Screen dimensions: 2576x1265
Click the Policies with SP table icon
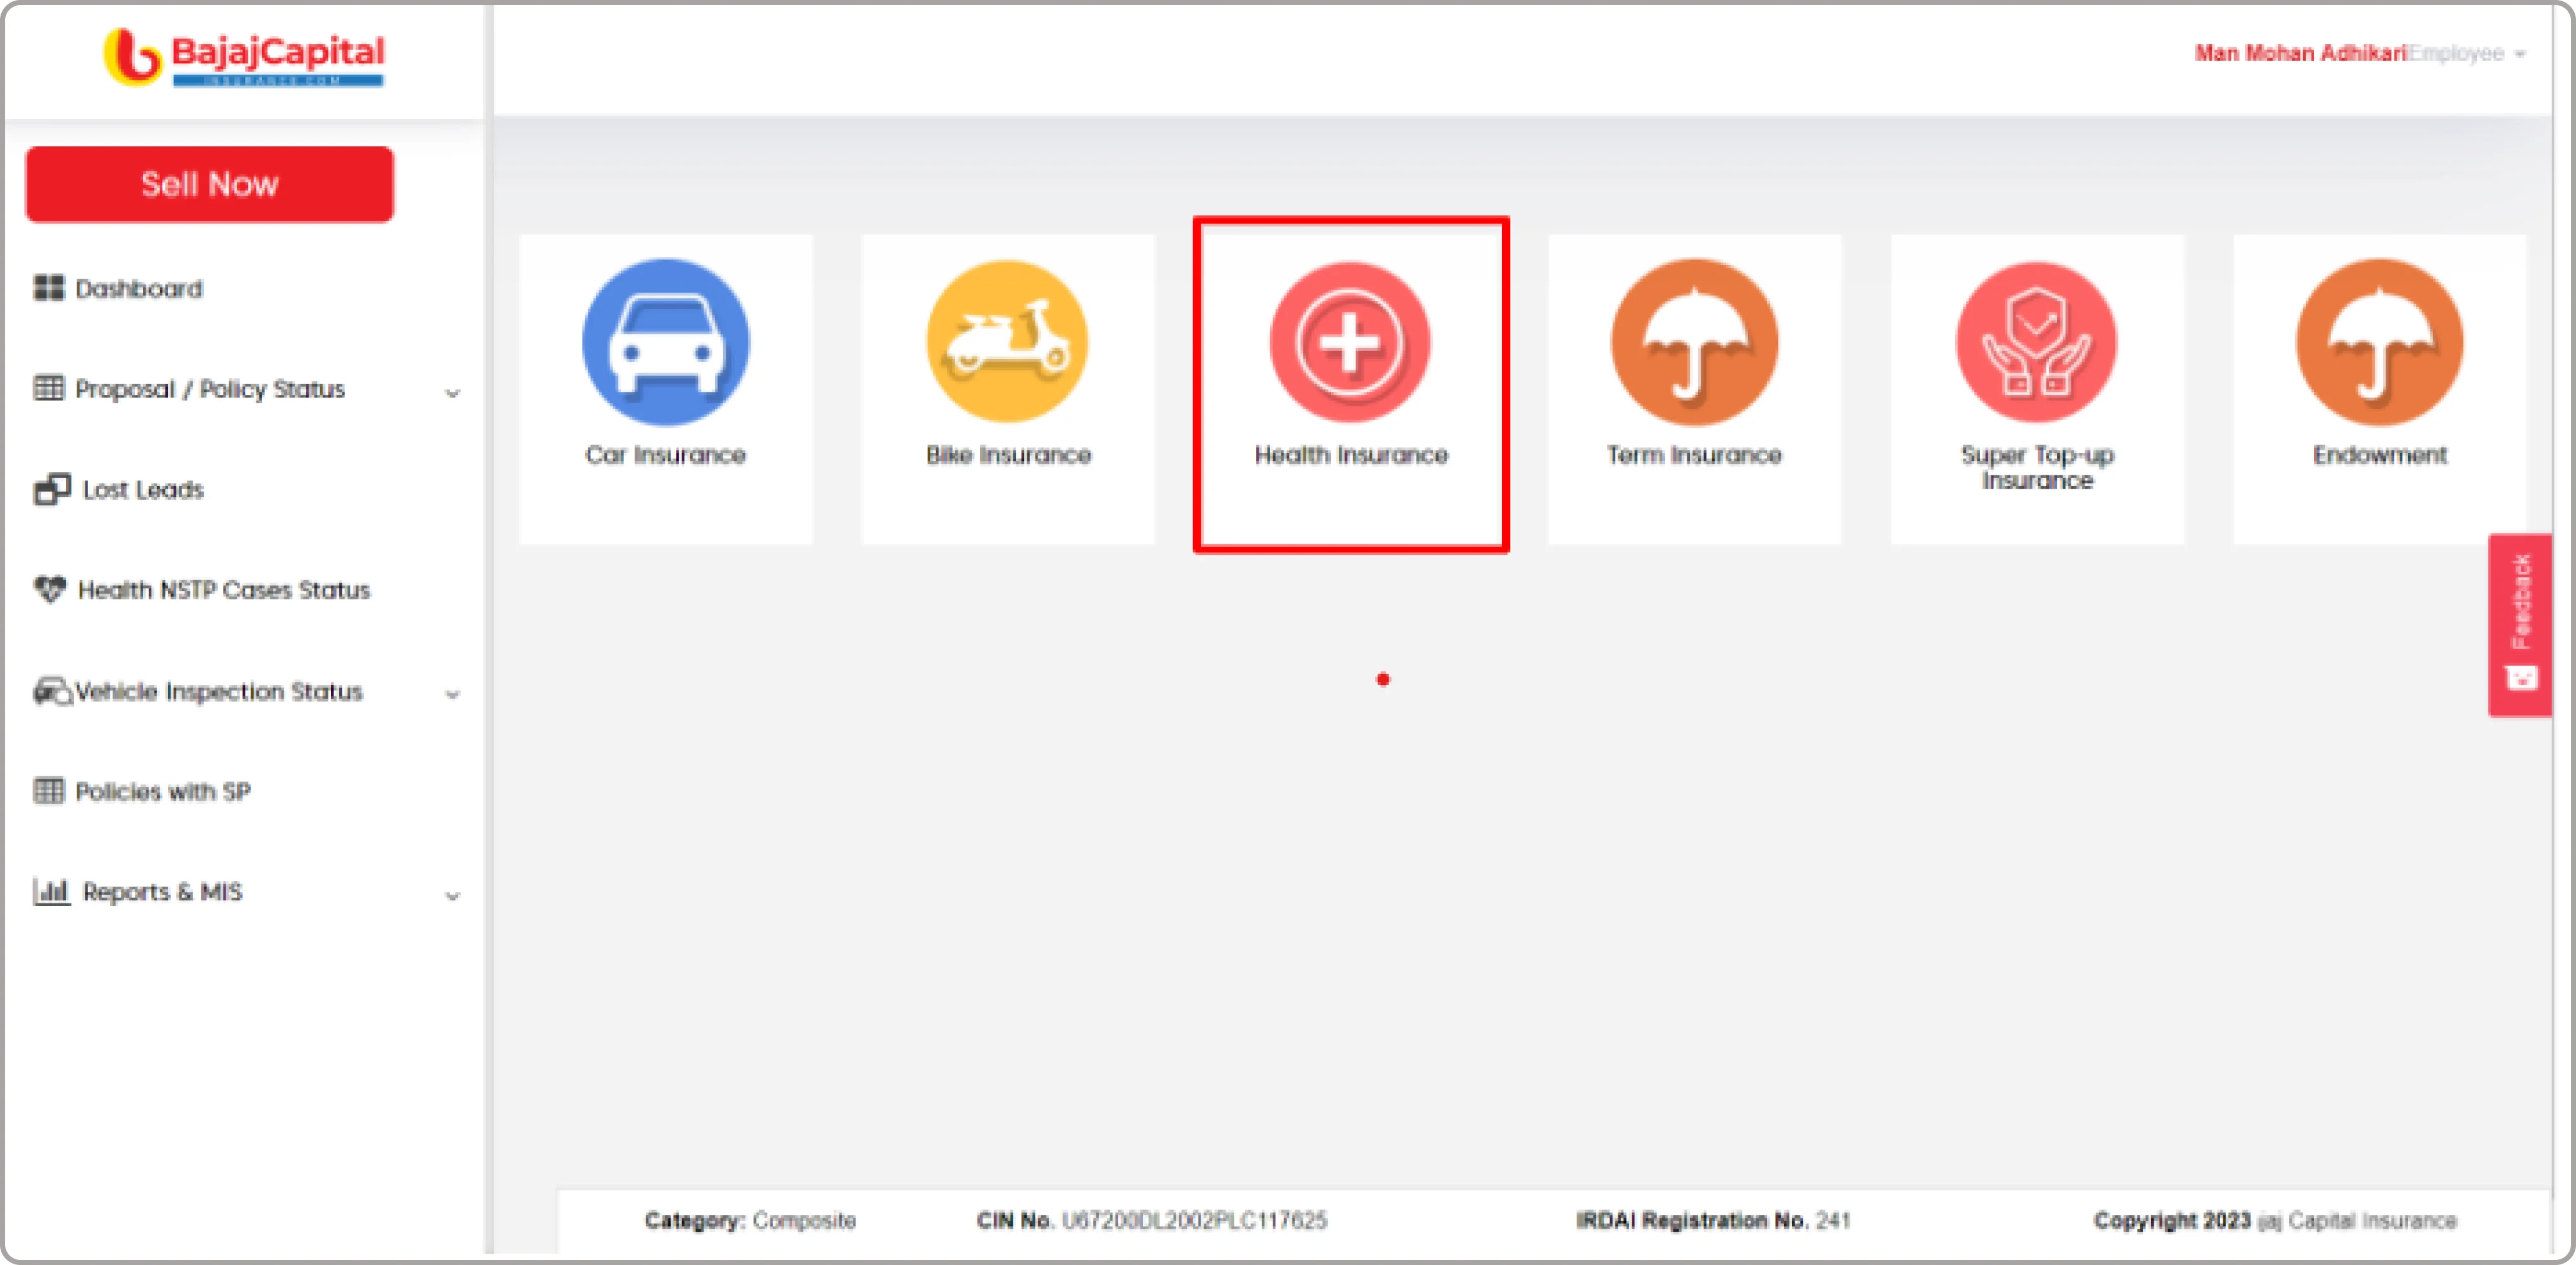[48, 790]
